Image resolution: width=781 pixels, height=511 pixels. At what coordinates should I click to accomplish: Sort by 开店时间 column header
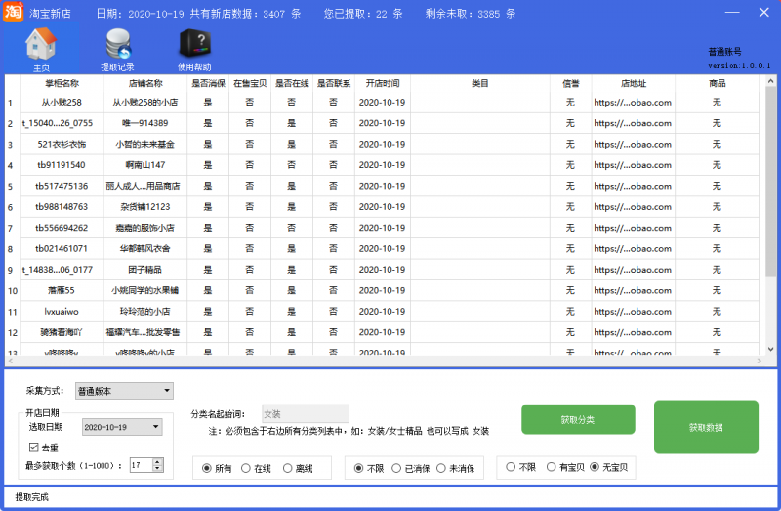pos(382,84)
